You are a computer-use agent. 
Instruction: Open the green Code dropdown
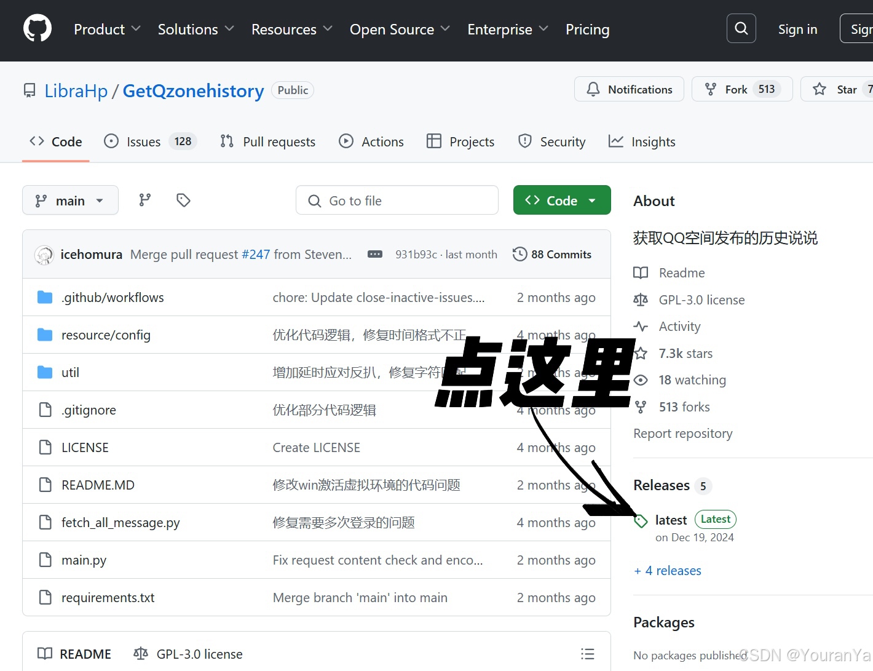coord(562,200)
